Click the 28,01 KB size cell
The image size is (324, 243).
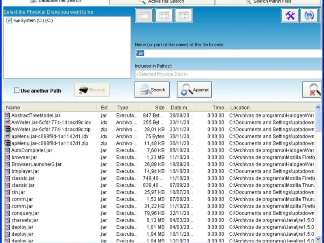coord(154,129)
